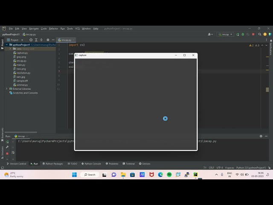Click the CRLF line separator in status bar

212,168
